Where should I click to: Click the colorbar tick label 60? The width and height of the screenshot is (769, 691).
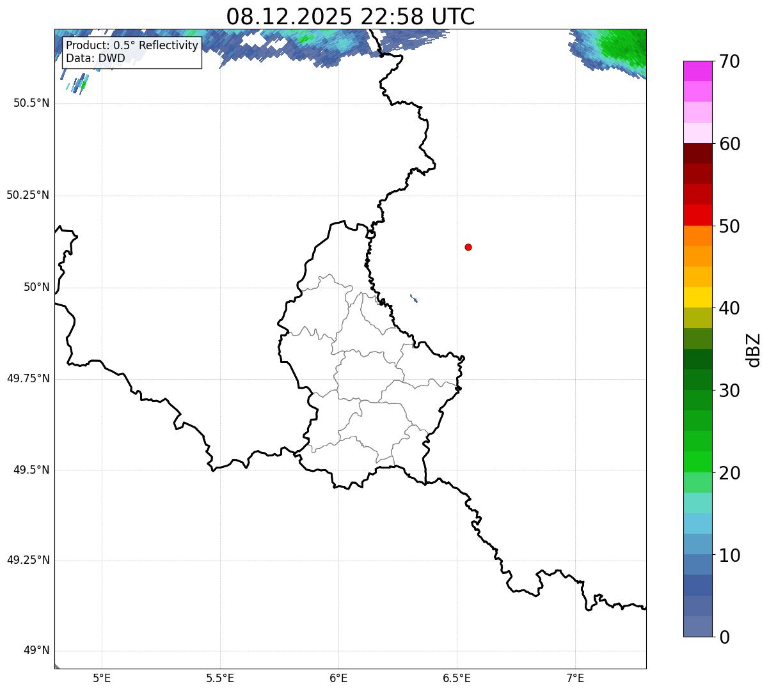pyautogui.click(x=729, y=144)
